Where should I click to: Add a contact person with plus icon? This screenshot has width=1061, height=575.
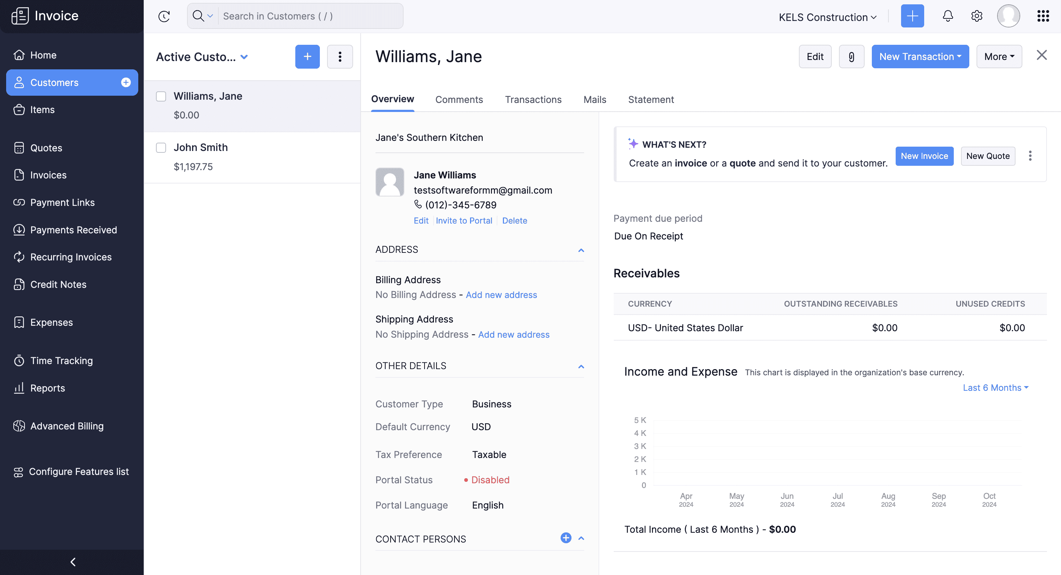566,538
